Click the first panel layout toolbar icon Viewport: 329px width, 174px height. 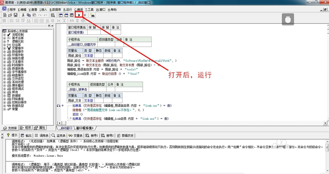[x=61, y=15]
